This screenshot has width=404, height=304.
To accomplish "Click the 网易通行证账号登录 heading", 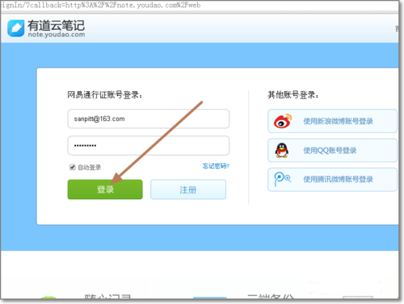I will click(105, 94).
